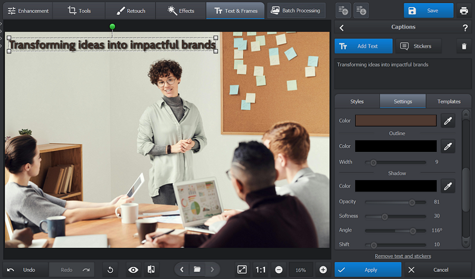Image resolution: width=475 pixels, height=279 pixels.
Task: Open Captions help question mark
Action: tap(465, 28)
